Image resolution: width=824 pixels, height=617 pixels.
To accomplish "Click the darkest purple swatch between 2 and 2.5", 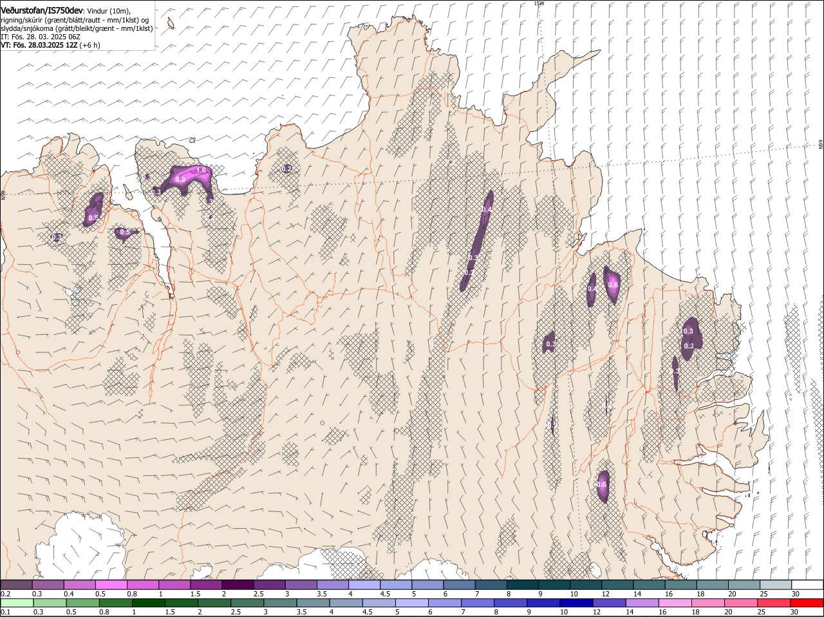I will pyautogui.click(x=238, y=584).
